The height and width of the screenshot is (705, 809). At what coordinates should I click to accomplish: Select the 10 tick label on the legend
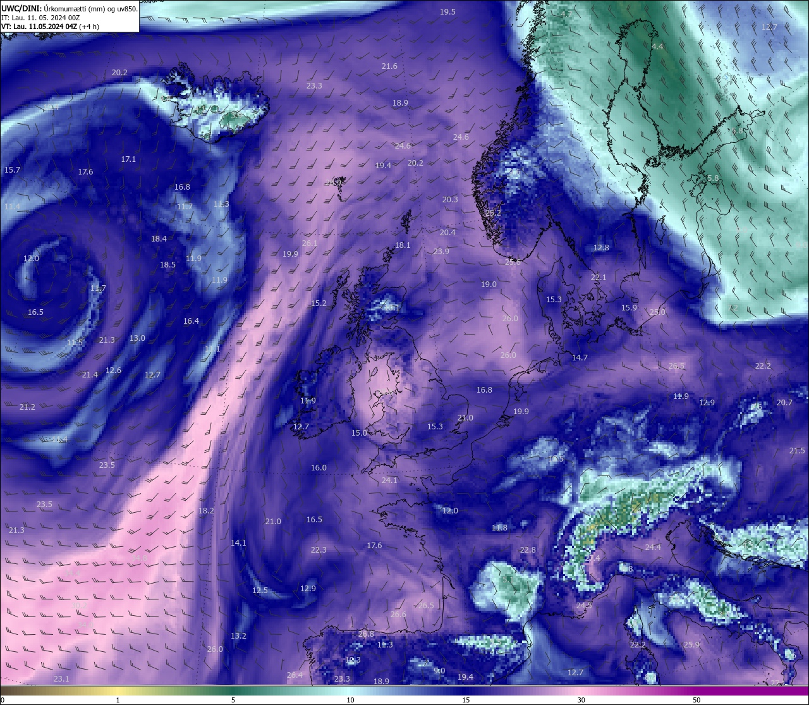[350, 700]
